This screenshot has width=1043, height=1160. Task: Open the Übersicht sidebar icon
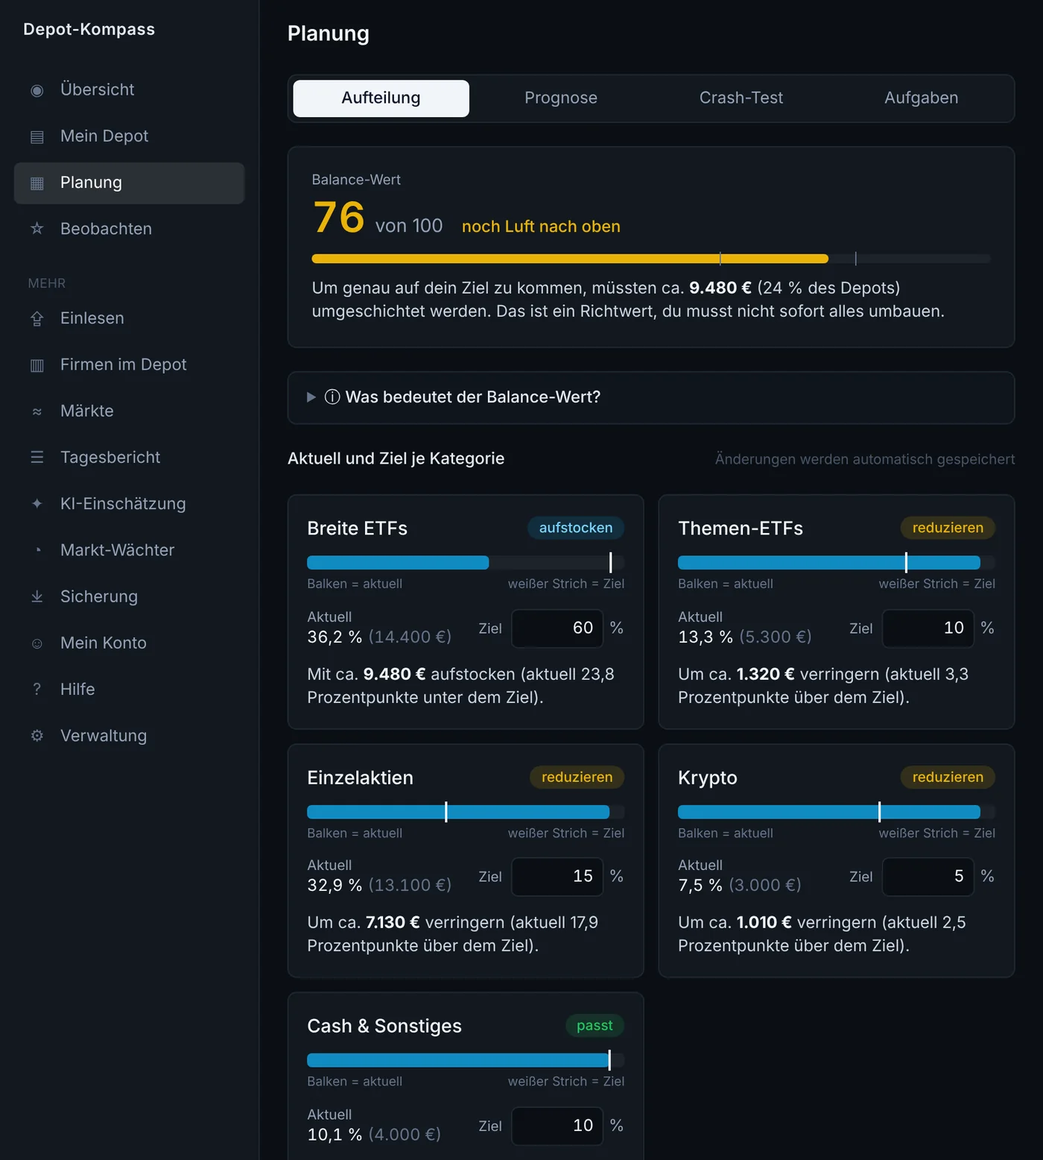point(37,90)
